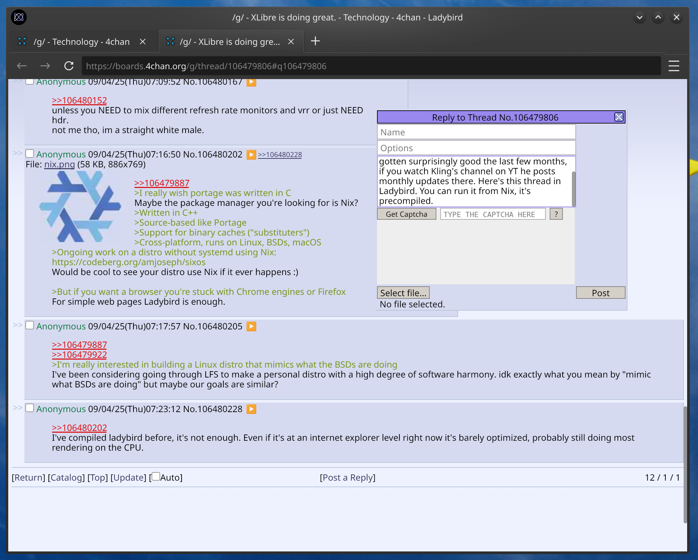This screenshot has width=698, height=560.
Task: Click the Name input field
Action: point(476,132)
